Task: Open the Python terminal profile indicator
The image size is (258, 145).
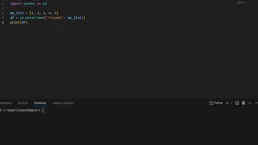Action: click(216, 103)
